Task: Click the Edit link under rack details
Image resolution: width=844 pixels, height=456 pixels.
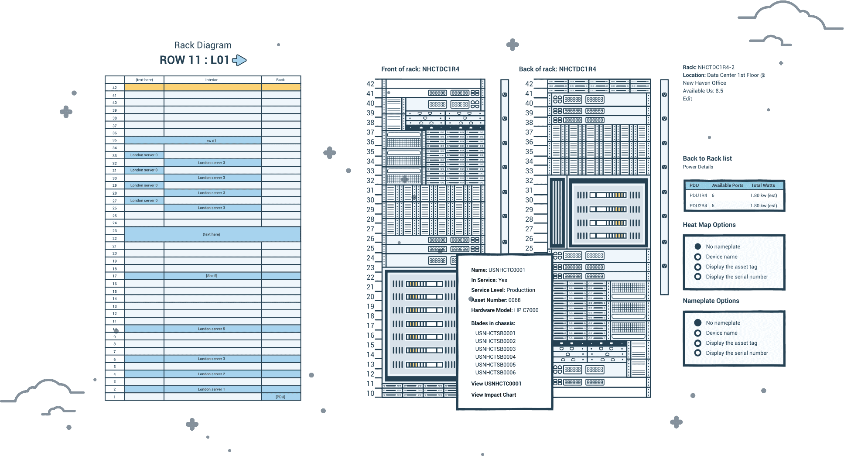Action: (687, 99)
